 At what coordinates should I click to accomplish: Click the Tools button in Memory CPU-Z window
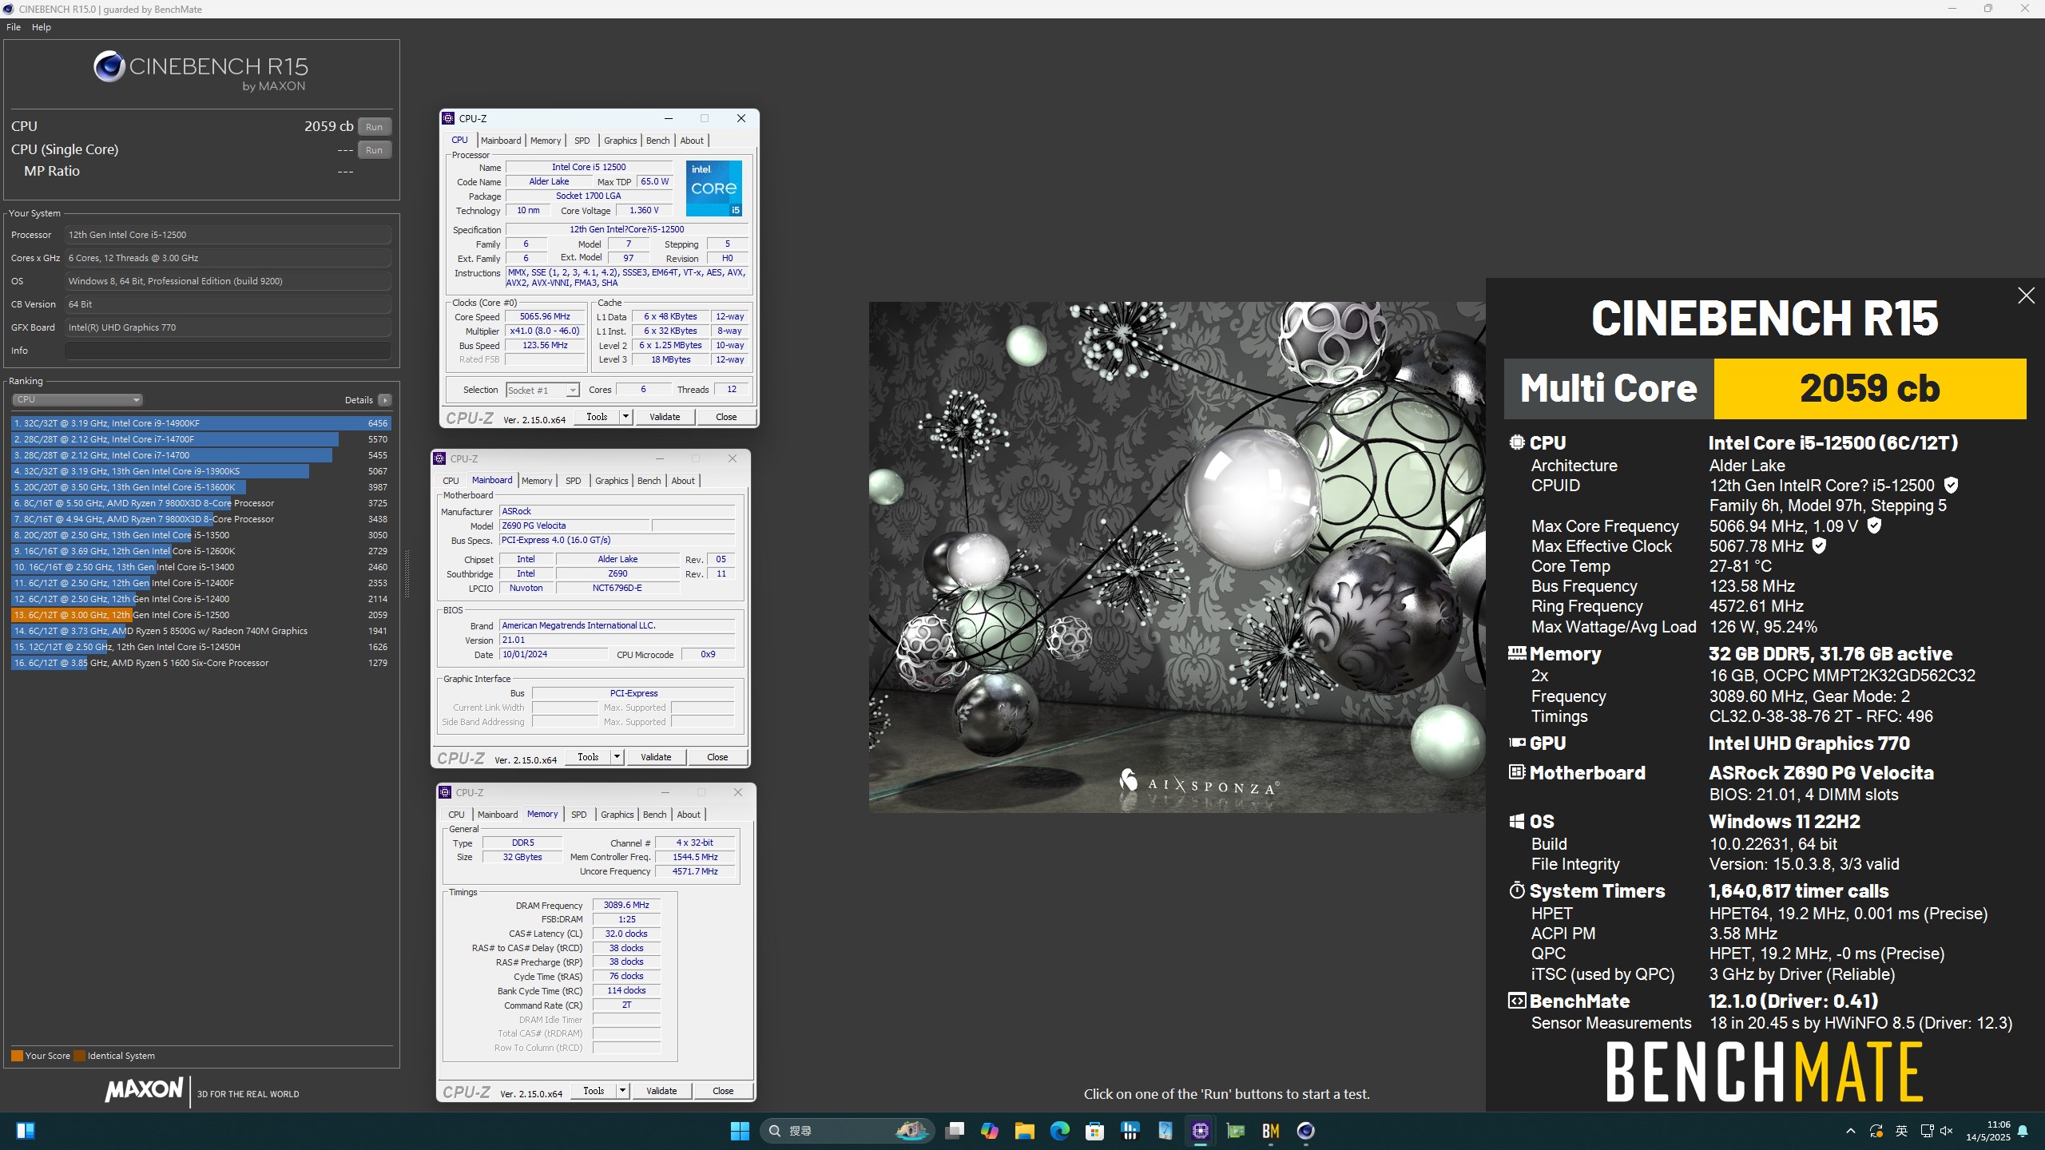click(594, 1091)
